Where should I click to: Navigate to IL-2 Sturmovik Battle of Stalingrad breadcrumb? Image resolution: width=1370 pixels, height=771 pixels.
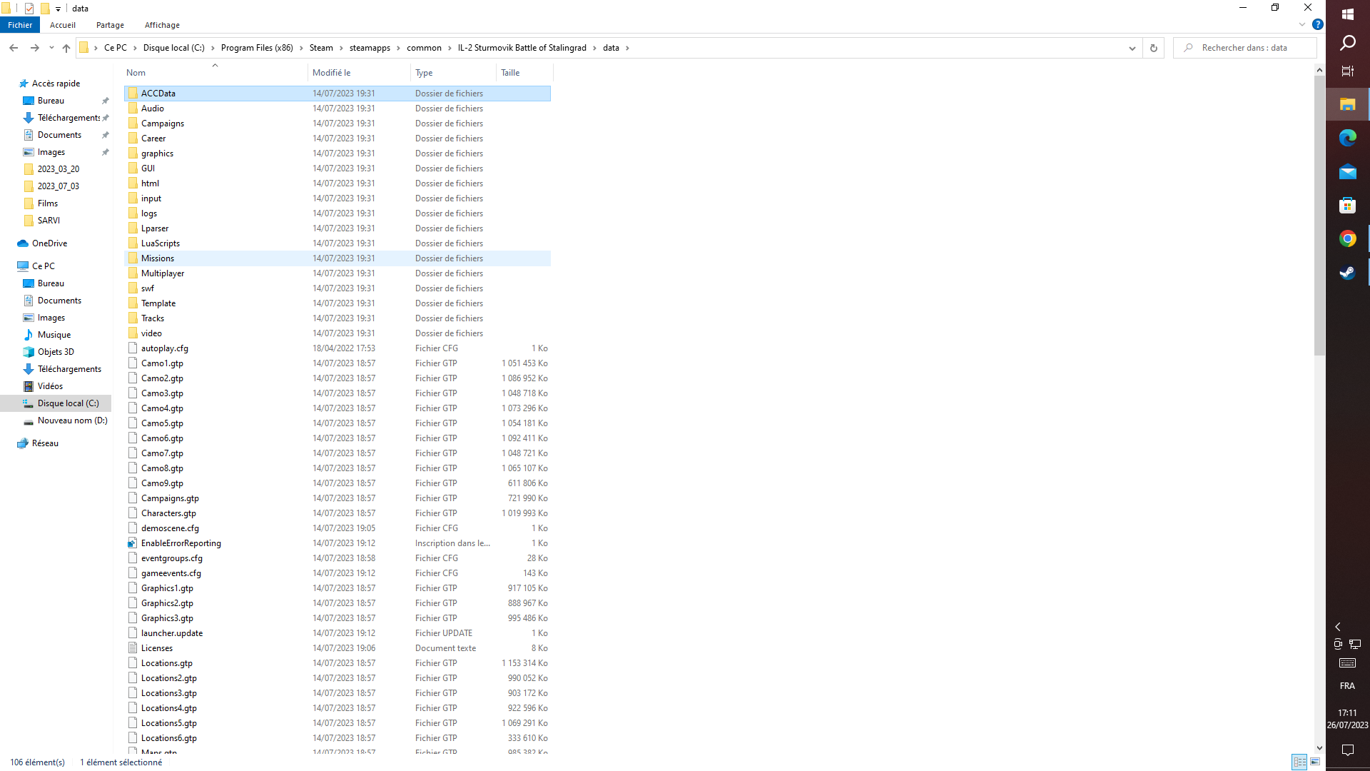click(x=522, y=48)
